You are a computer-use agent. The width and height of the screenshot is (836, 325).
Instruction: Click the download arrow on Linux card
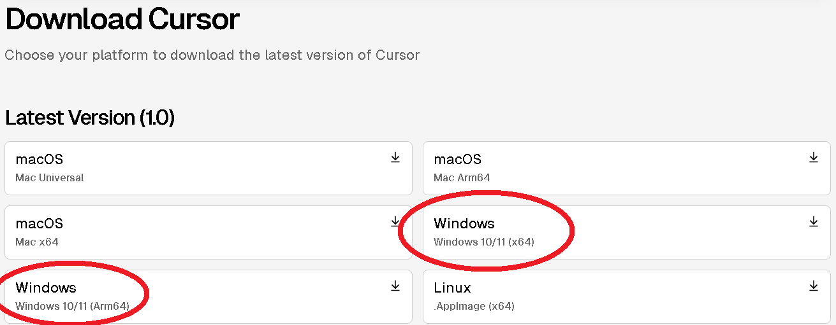click(x=814, y=286)
